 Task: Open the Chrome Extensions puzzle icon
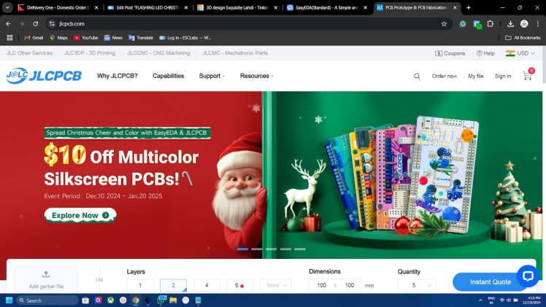point(491,23)
